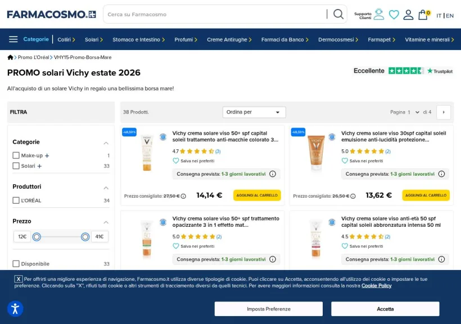Click Accetta cookie button

tap(385, 309)
